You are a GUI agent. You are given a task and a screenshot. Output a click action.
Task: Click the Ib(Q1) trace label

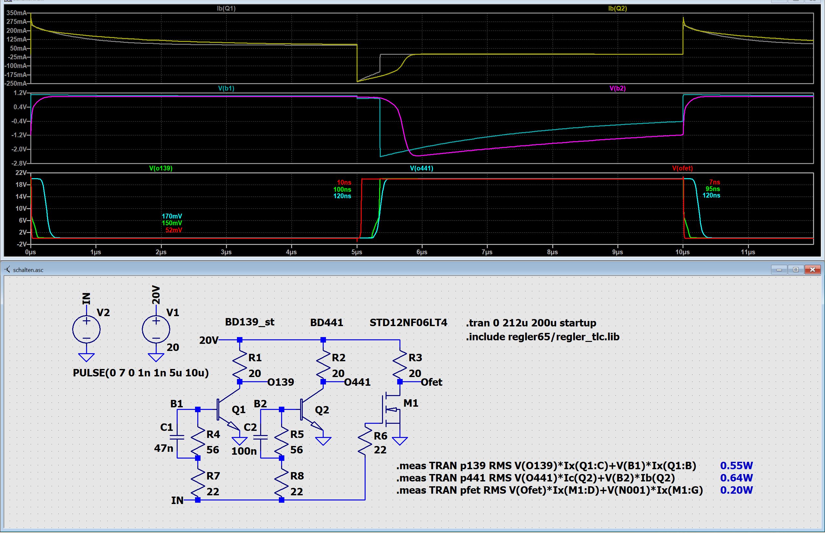tap(226, 8)
